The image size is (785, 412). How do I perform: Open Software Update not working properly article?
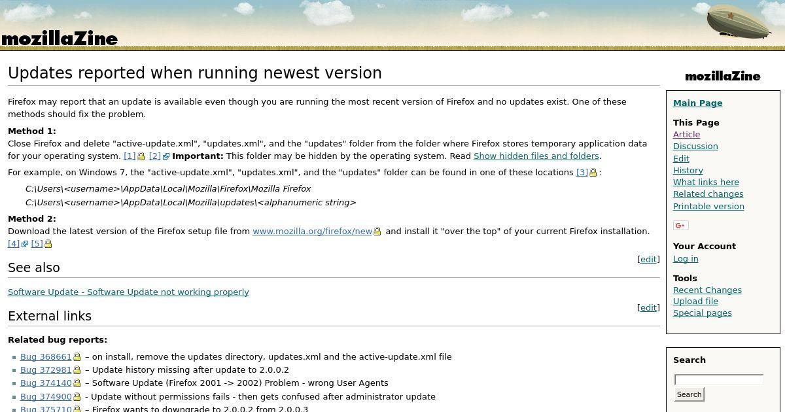(x=128, y=292)
